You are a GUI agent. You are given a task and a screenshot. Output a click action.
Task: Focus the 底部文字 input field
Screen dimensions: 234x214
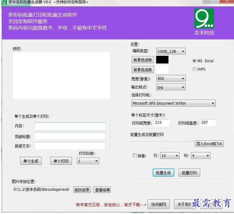[70, 146]
